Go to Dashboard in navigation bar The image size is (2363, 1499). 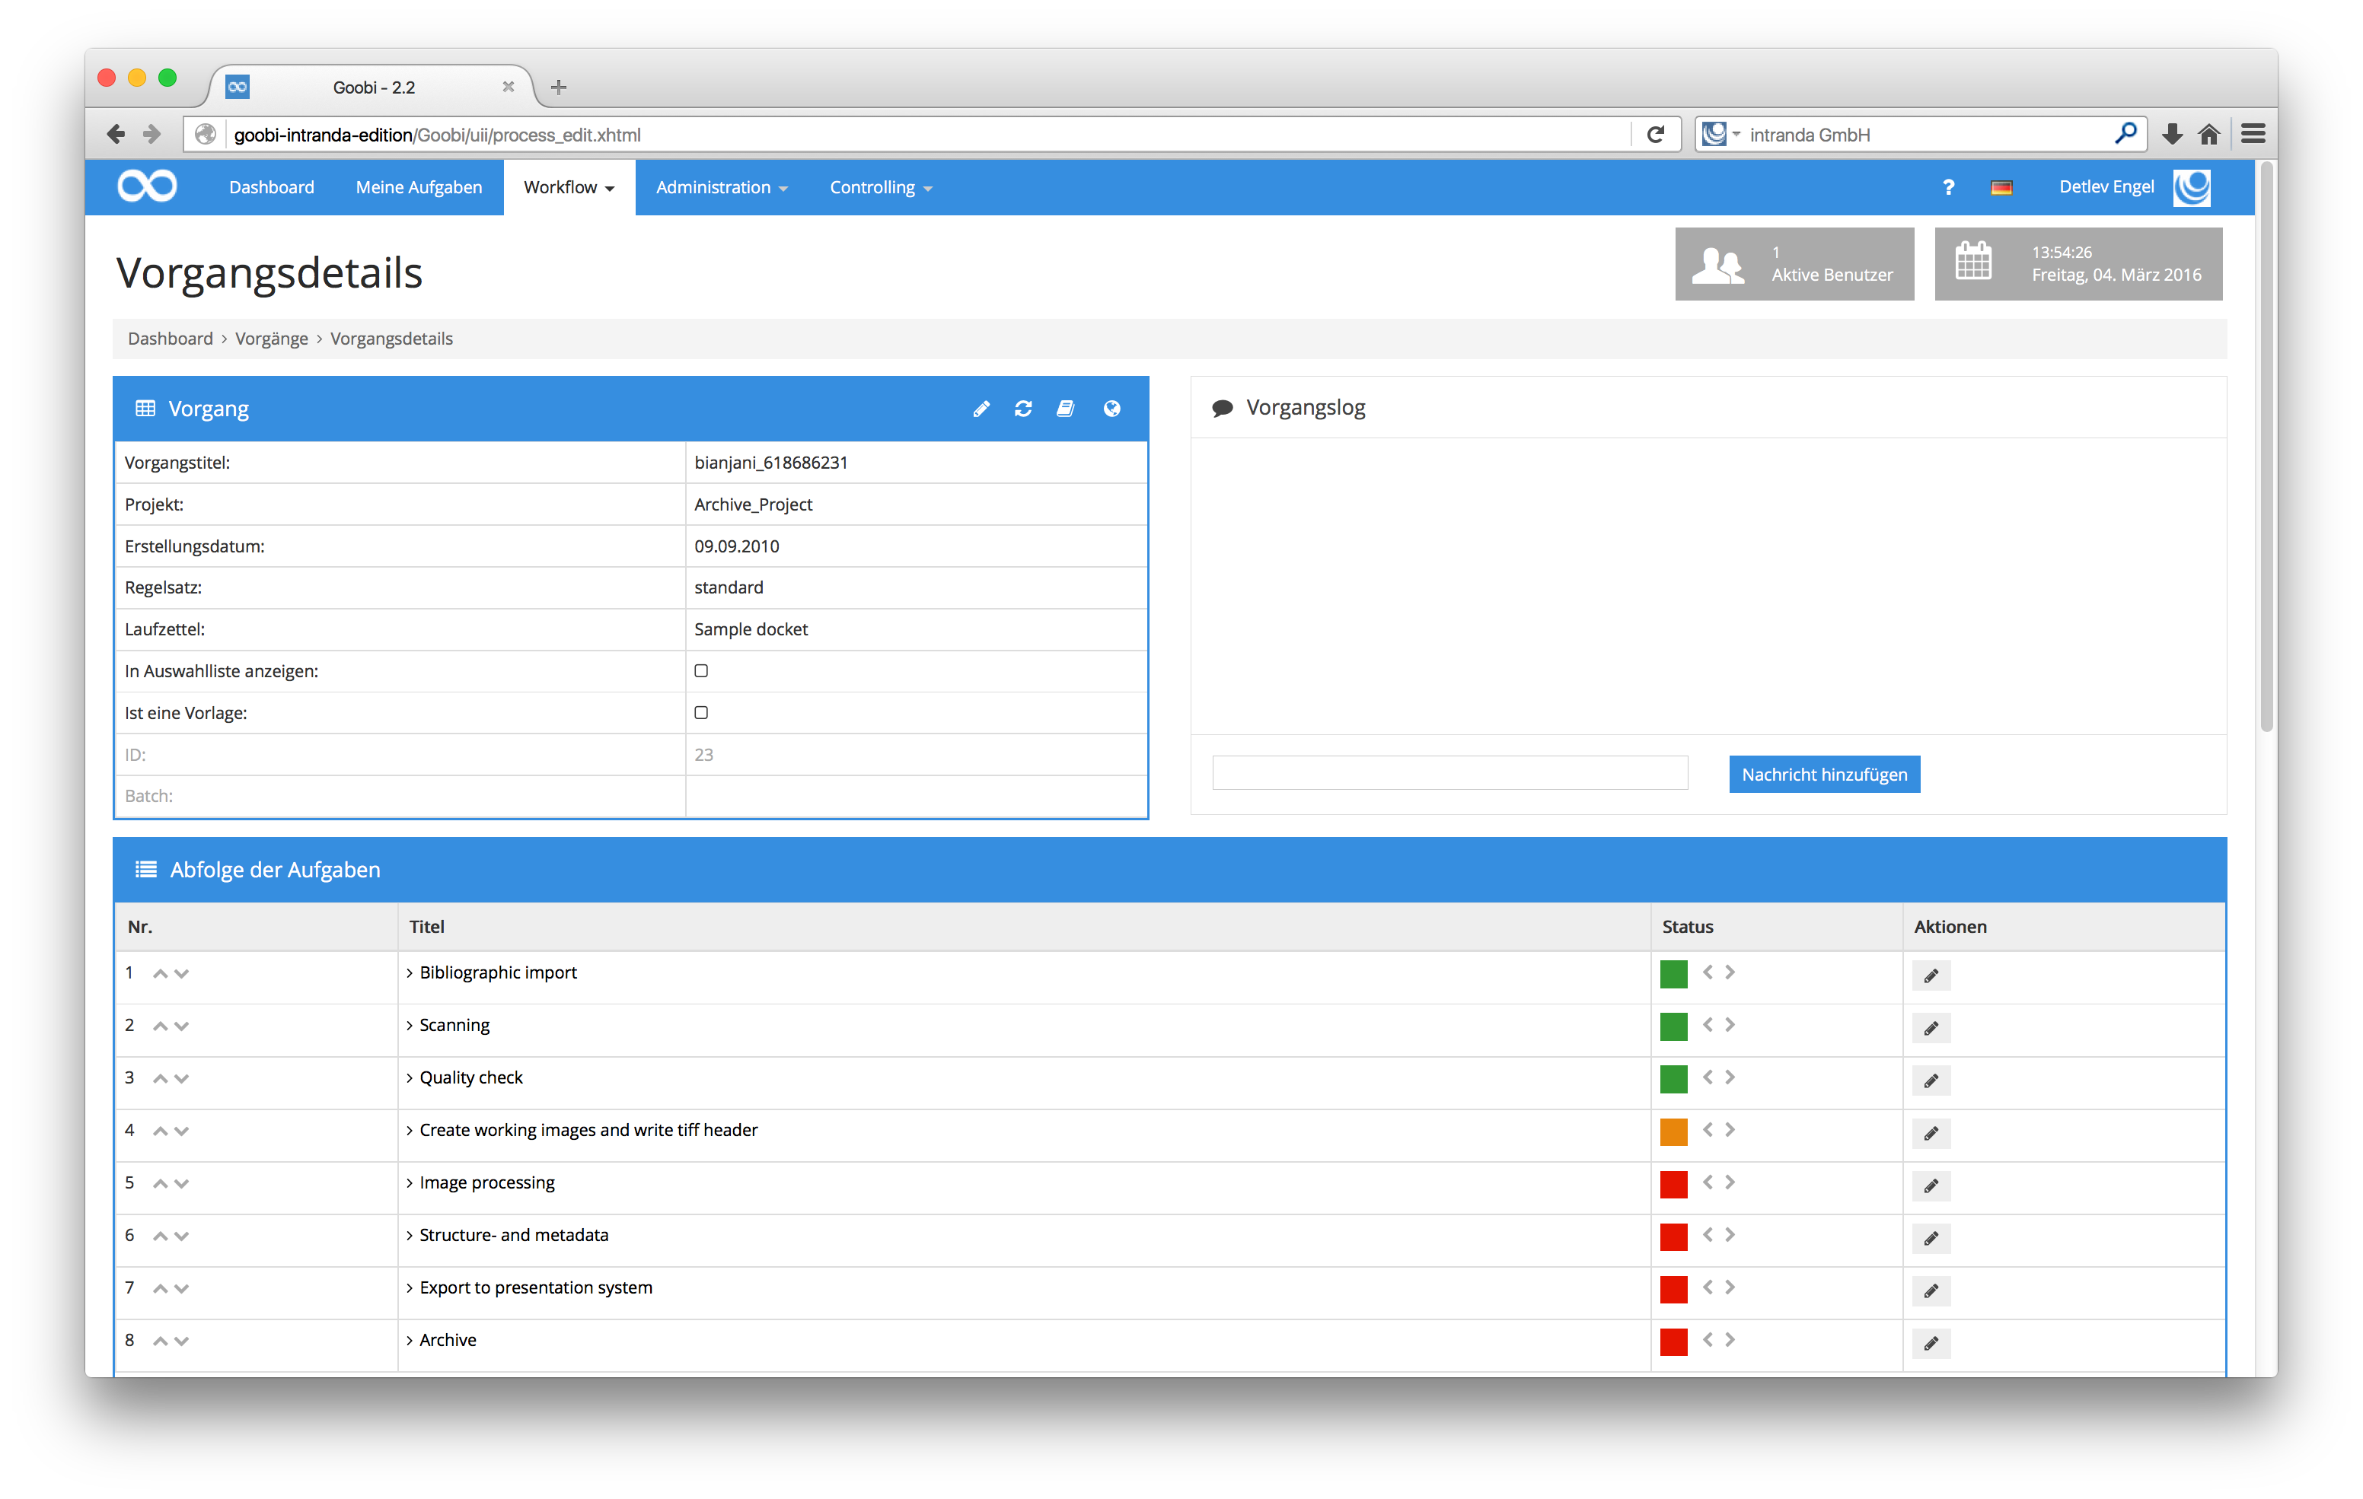click(272, 187)
